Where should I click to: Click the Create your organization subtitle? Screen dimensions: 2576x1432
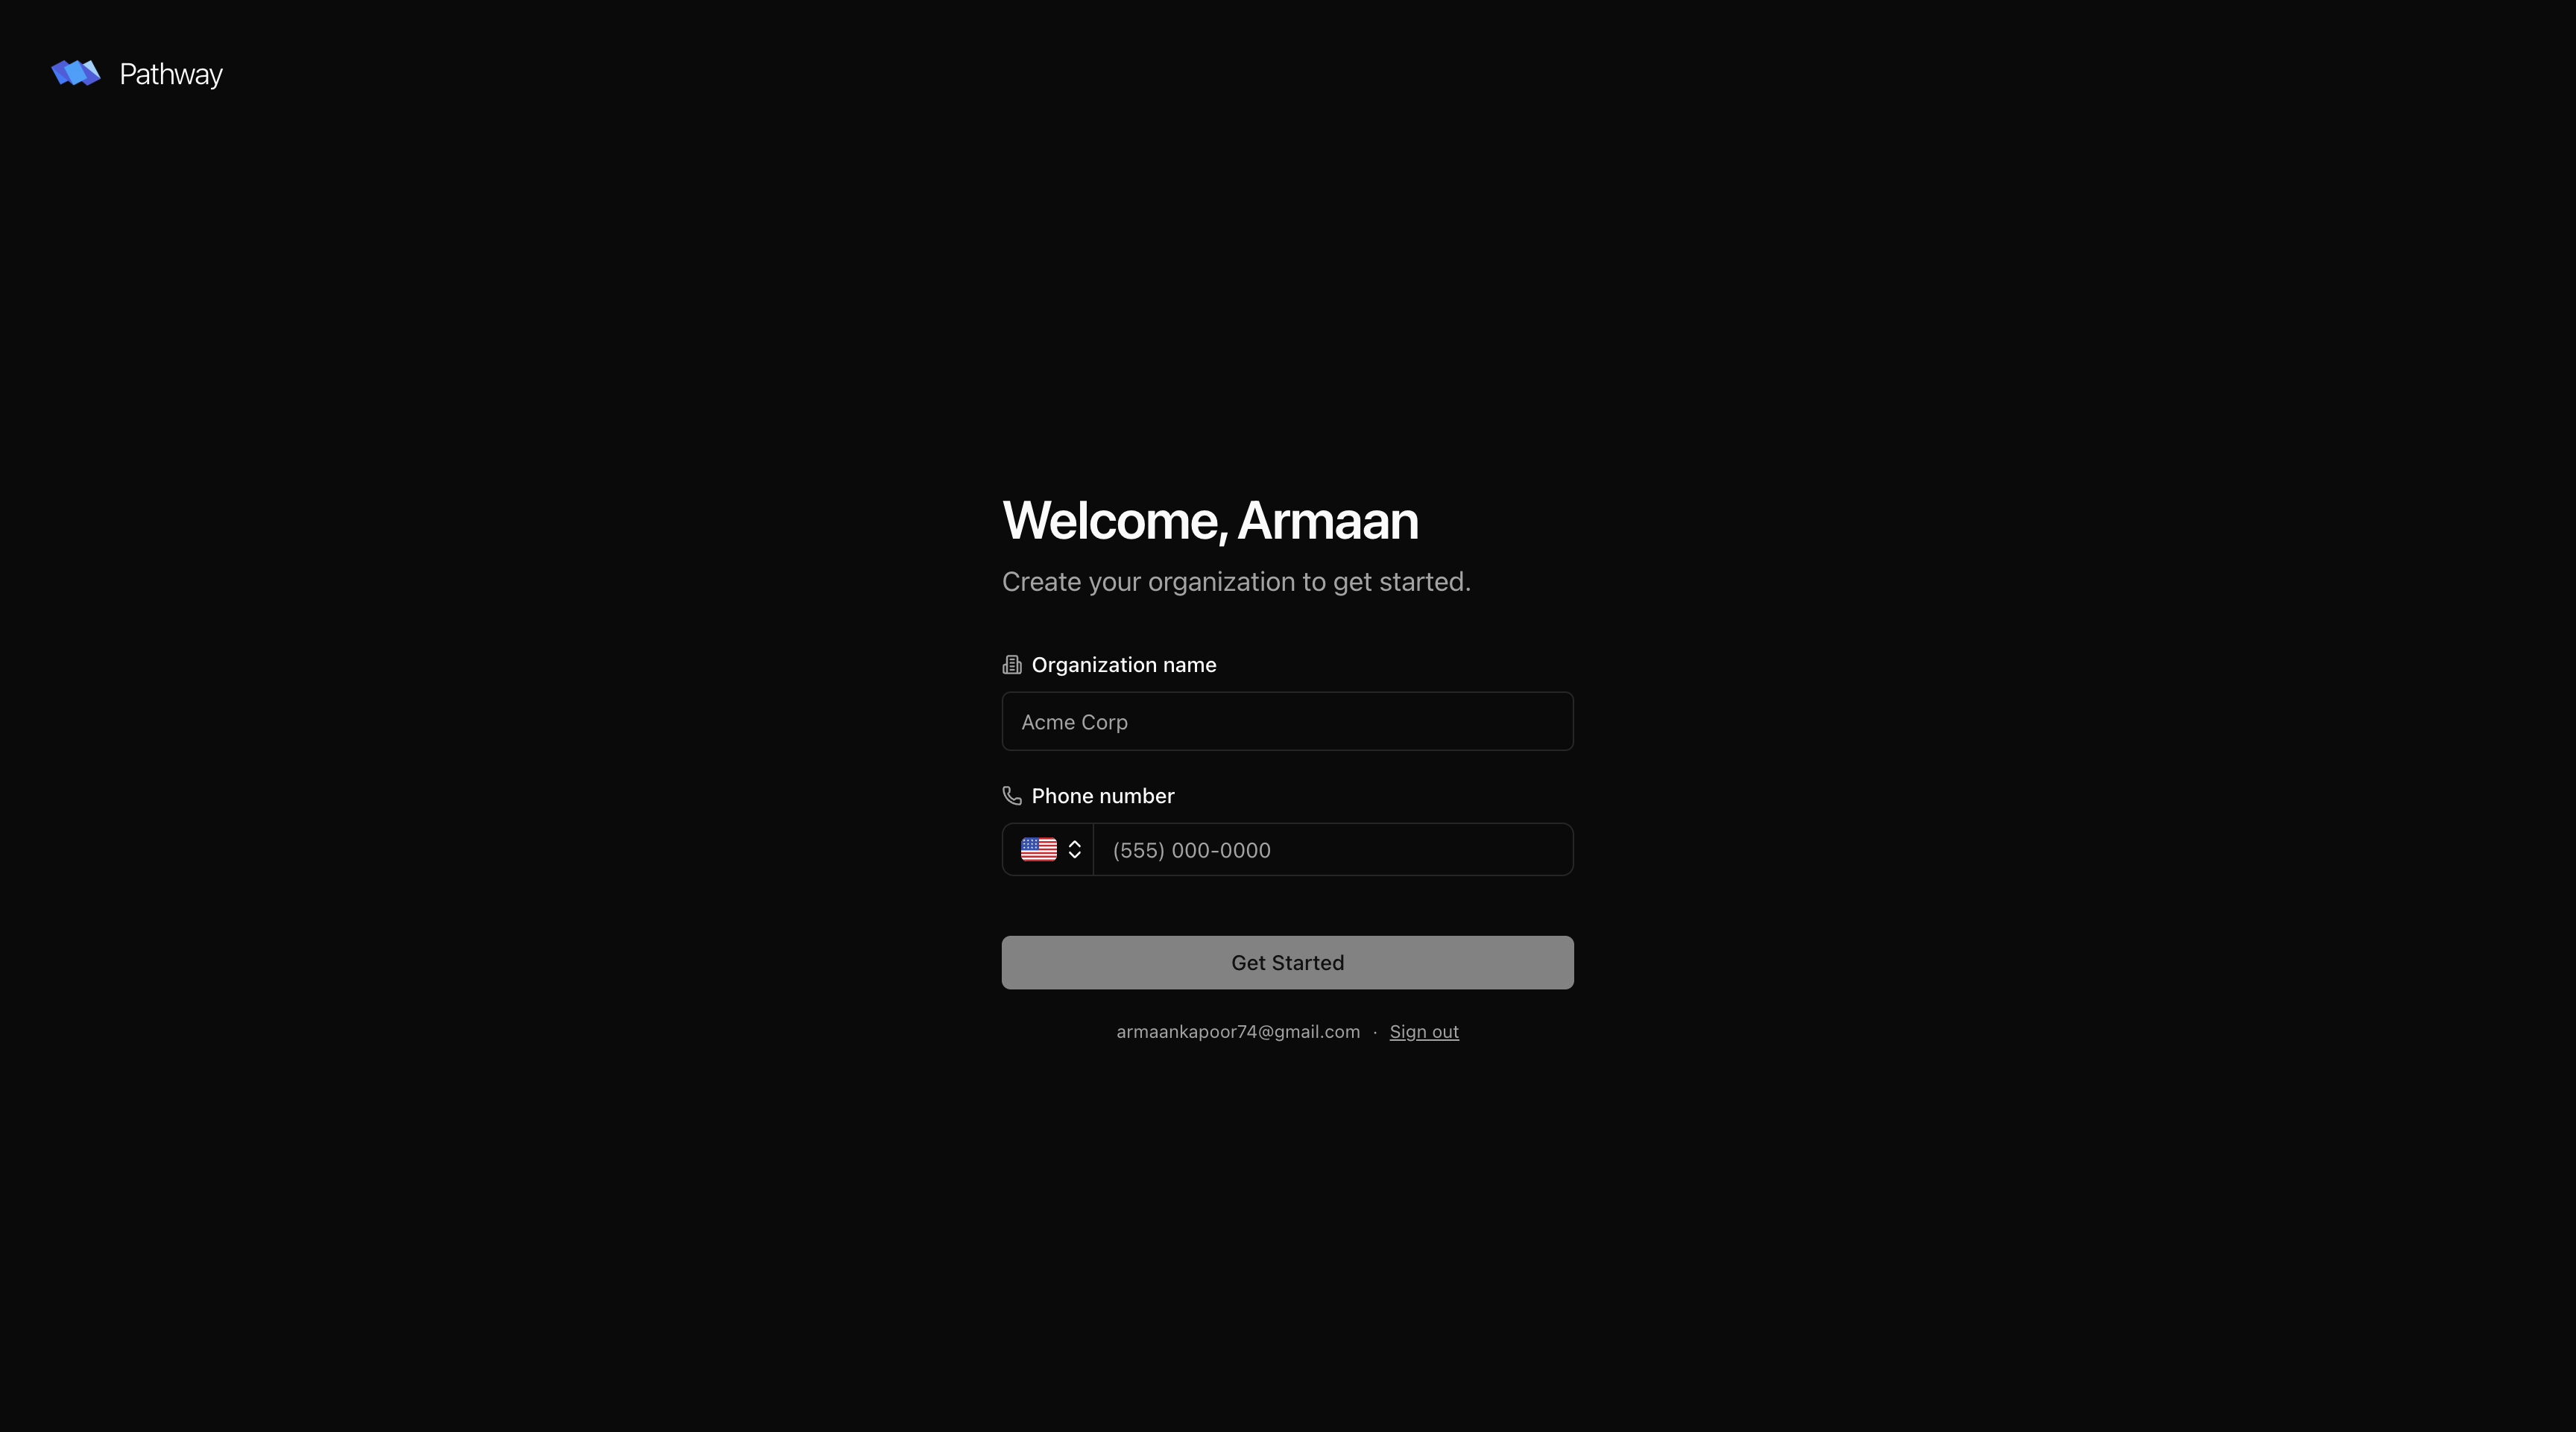pyautogui.click(x=1236, y=582)
